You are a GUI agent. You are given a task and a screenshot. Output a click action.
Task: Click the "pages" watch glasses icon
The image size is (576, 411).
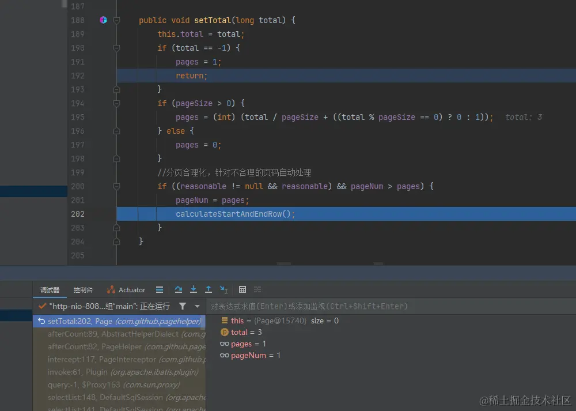pos(225,344)
